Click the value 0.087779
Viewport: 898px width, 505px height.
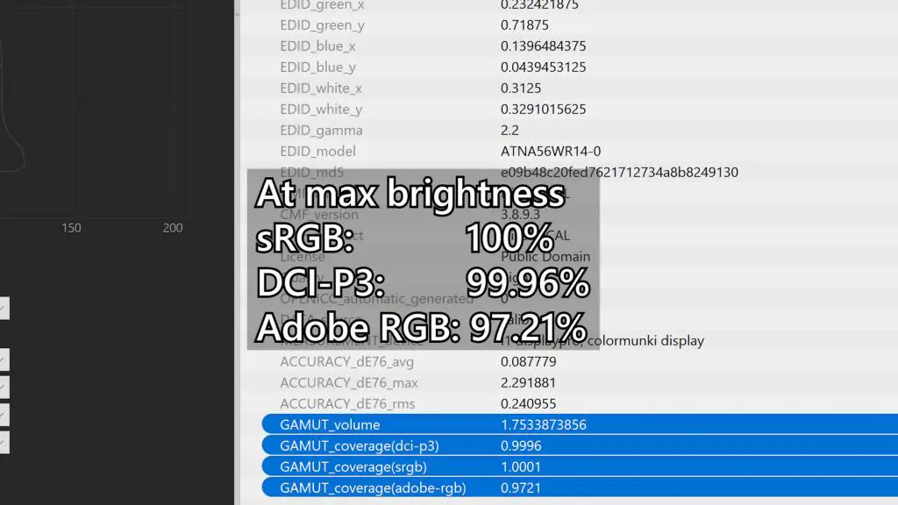pos(528,362)
